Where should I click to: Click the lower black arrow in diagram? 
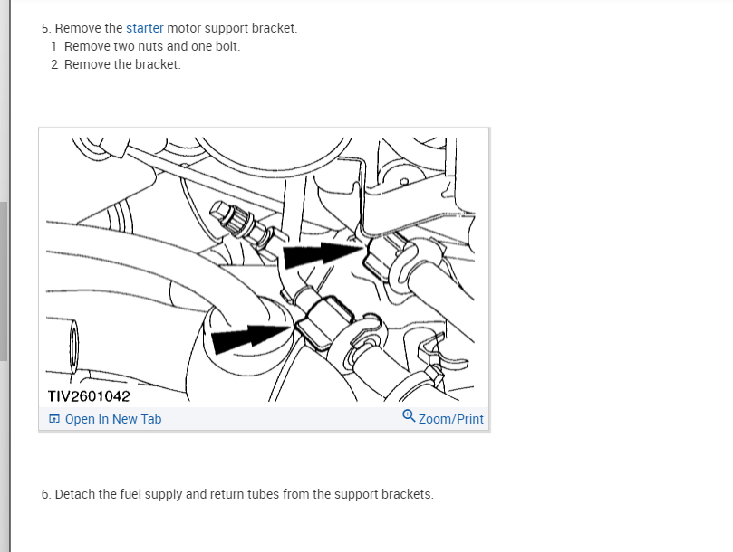252,338
